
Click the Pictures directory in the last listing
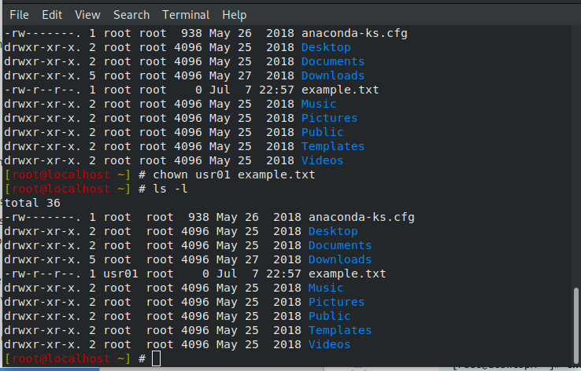(336, 302)
